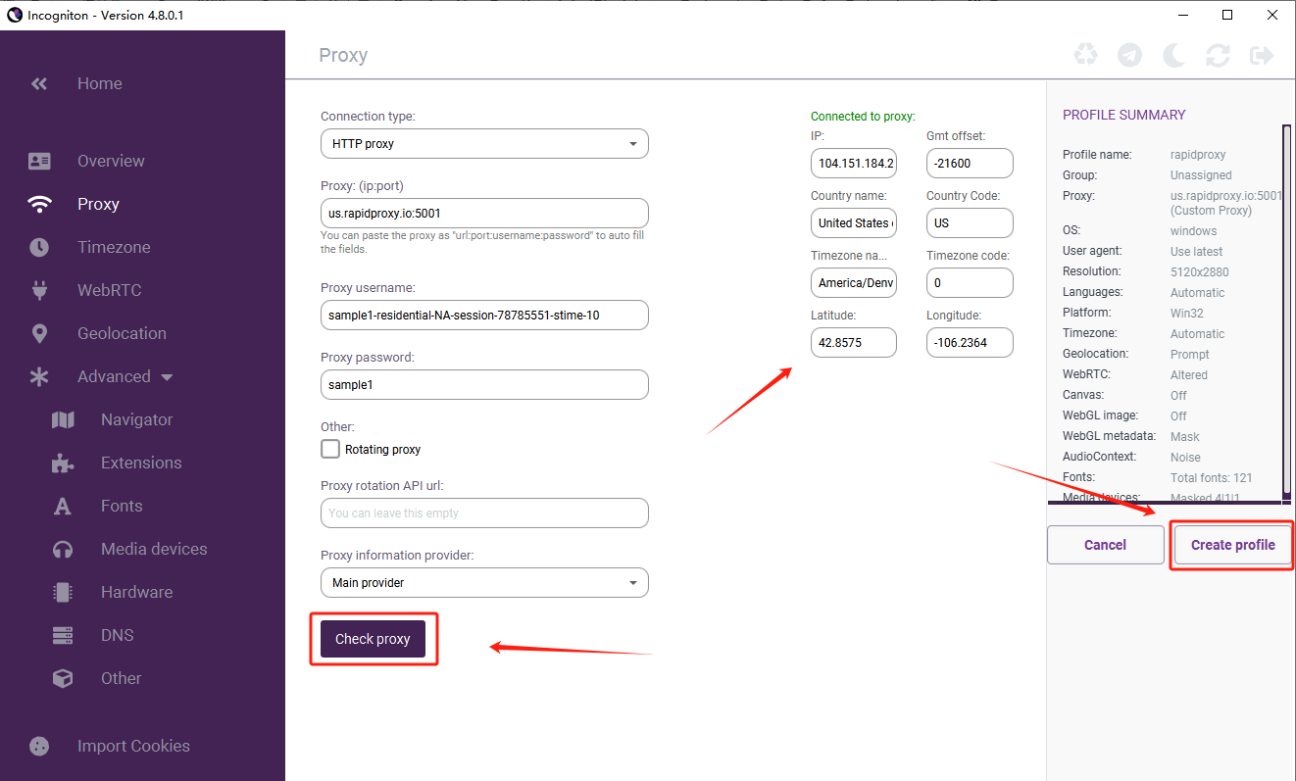This screenshot has width=1296, height=781.
Task: Click the 'Total fonts: 121' value
Action: coord(1211,477)
